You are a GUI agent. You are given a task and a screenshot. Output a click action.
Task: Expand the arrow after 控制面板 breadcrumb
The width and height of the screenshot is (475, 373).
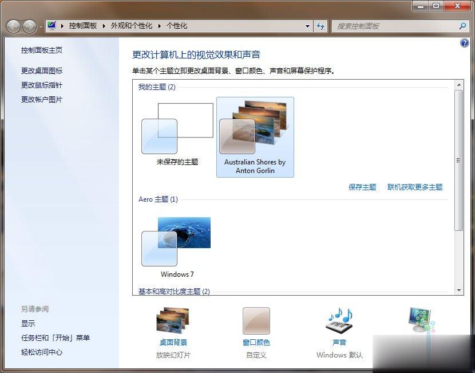[x=104, y=26]
